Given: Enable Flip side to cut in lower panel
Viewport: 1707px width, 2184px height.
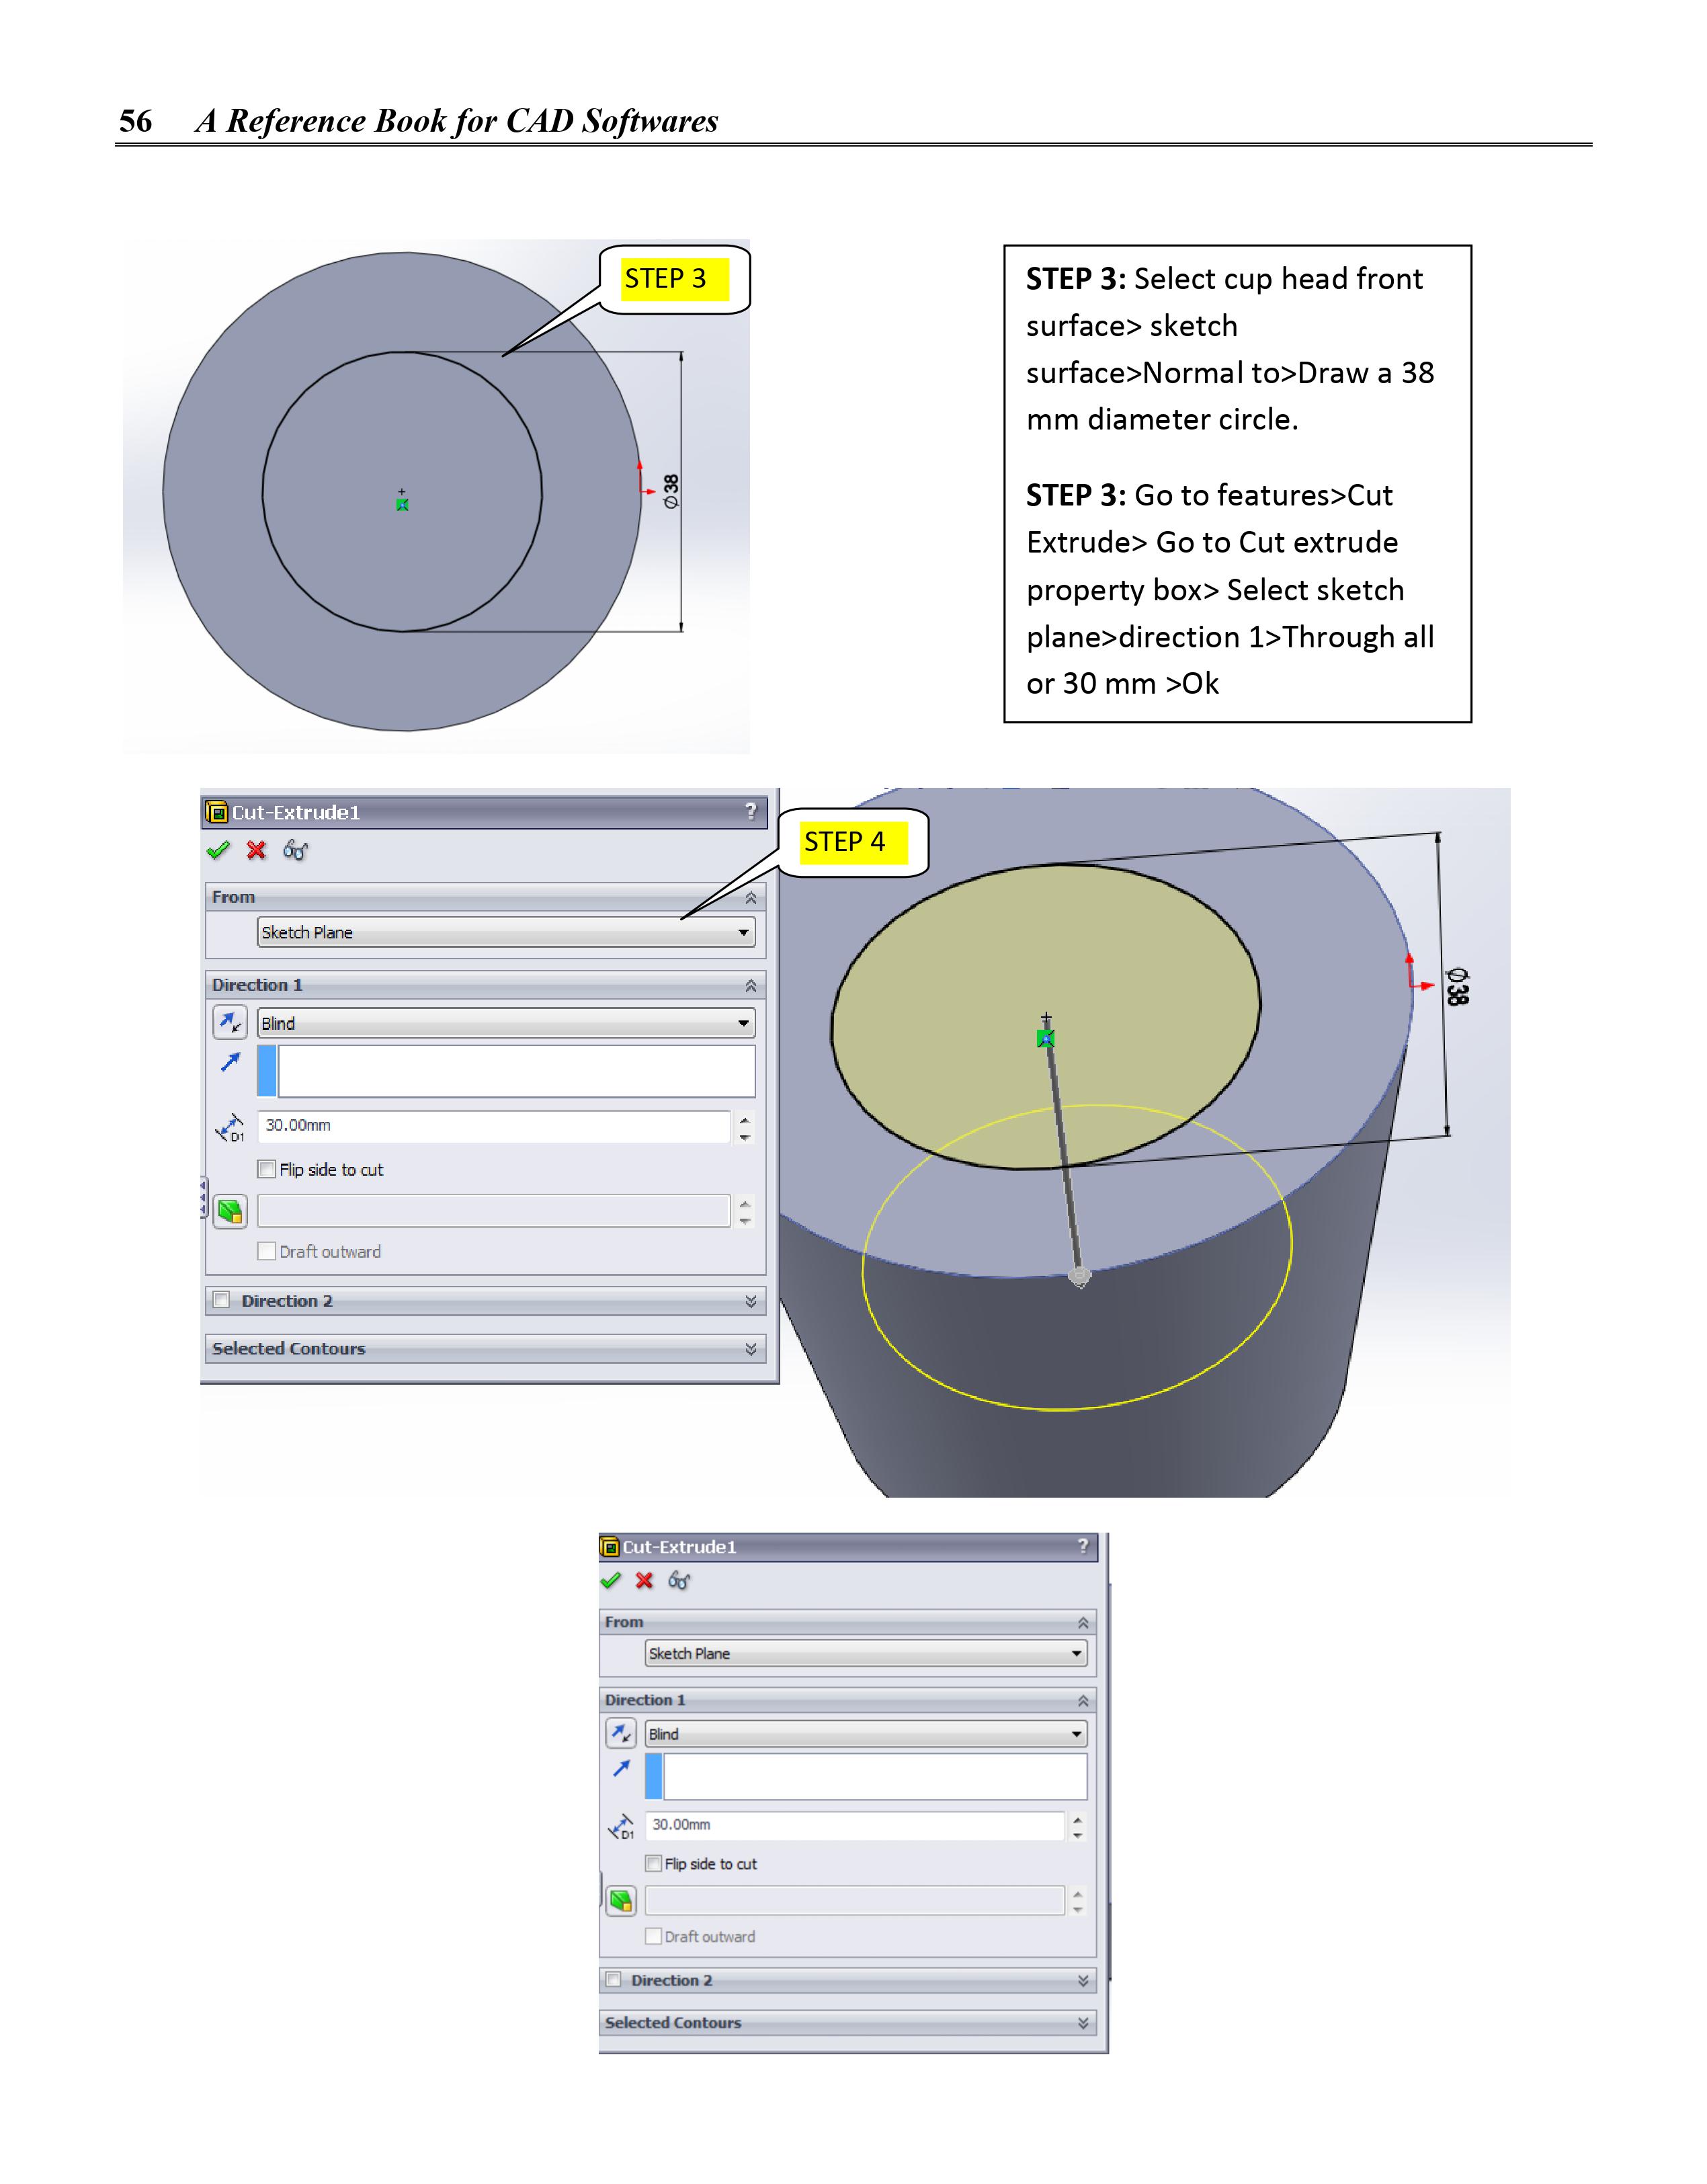Looking at the screenshot, I should click(x=654, y=1864).
